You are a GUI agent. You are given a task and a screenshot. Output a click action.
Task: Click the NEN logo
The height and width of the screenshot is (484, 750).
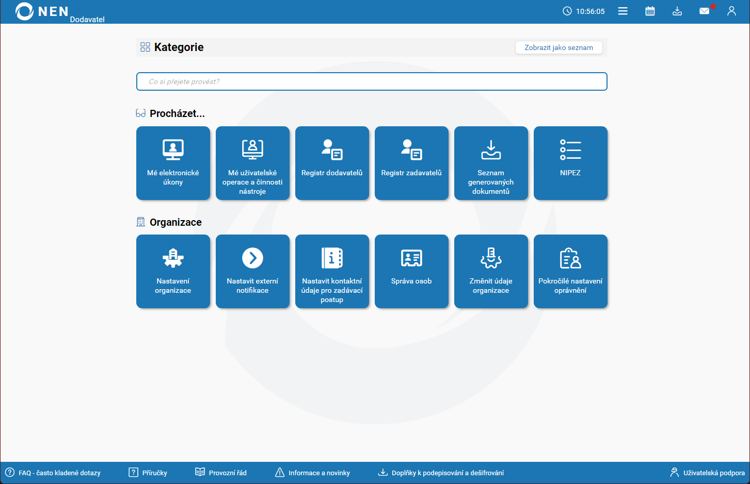(x=42, y=11)
